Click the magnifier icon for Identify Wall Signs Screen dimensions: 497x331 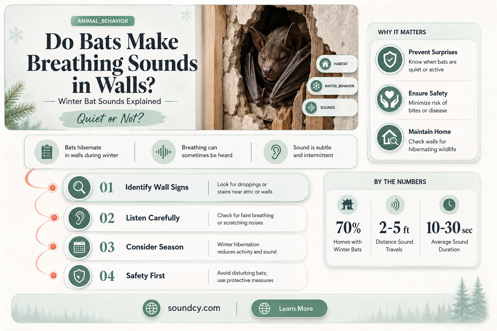pyautogui.click(x=79, y=187)
